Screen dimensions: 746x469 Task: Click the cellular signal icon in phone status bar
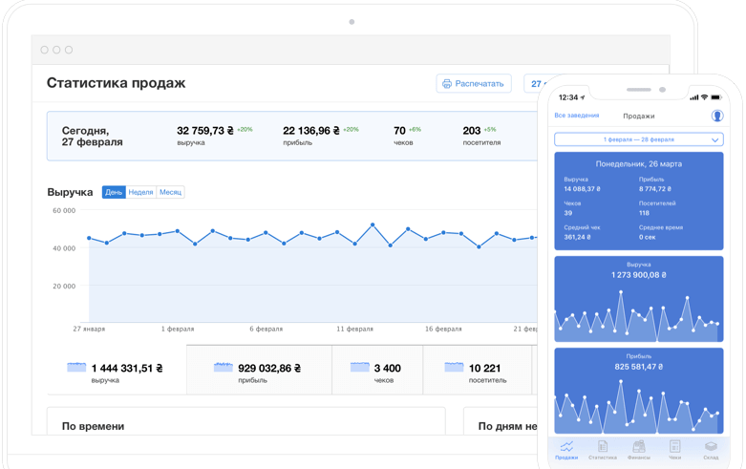coord(694,97)
